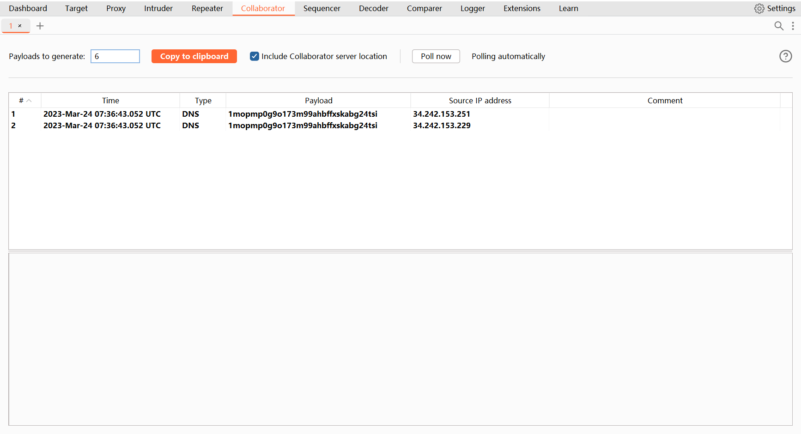Focus the Payloads to generate field

(115, 56)
